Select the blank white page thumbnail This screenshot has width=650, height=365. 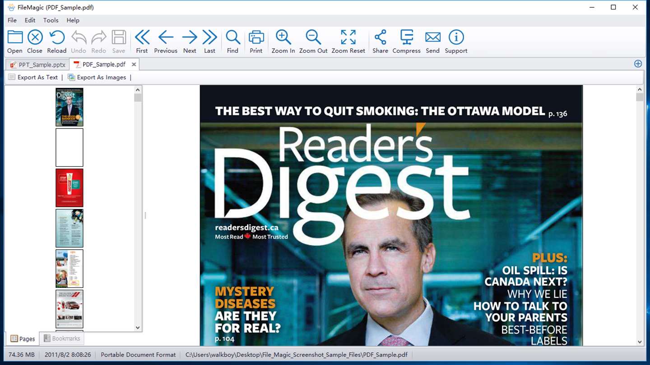point(70,147)
